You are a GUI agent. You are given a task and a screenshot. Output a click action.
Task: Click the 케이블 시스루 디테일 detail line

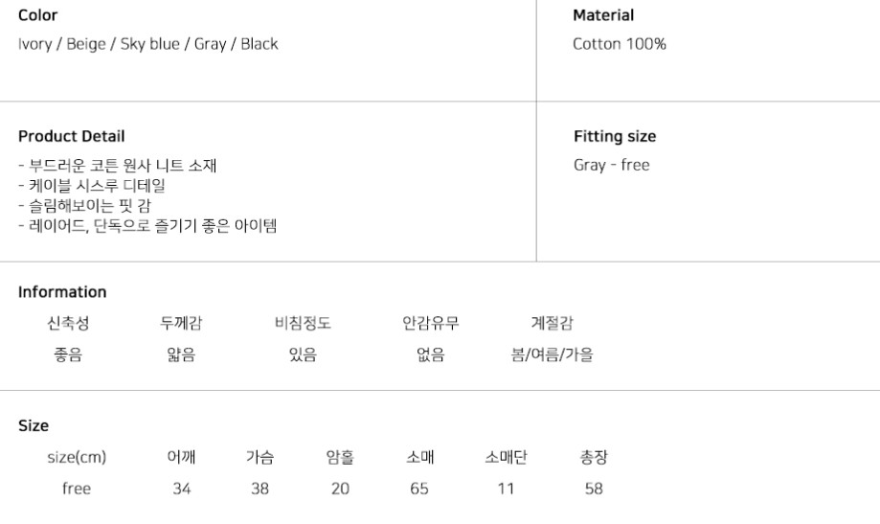tap(91, 186)
